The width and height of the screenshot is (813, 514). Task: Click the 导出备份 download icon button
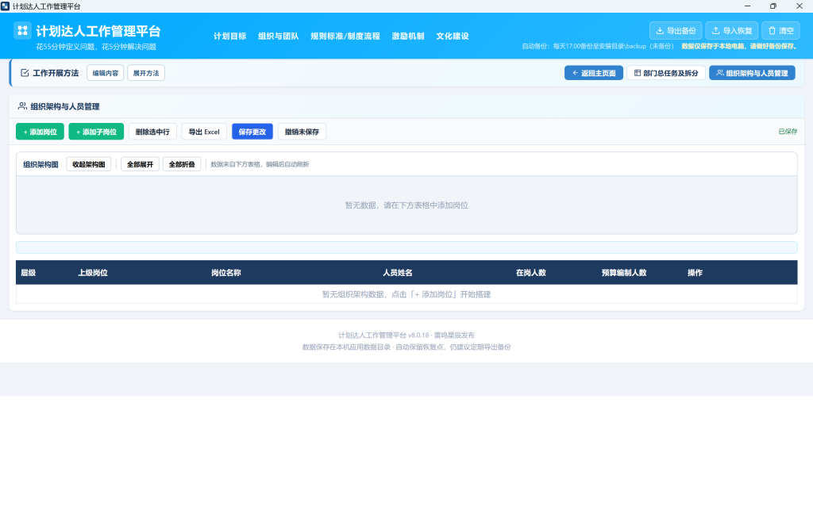pyautogui.click(x=676, y=31)
